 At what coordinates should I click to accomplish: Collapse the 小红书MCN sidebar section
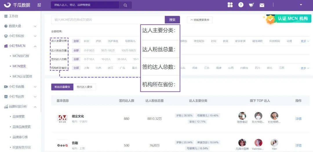(35, 46)
